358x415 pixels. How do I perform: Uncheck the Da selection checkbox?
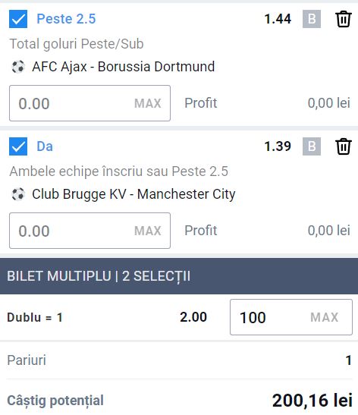coord(18,146)
